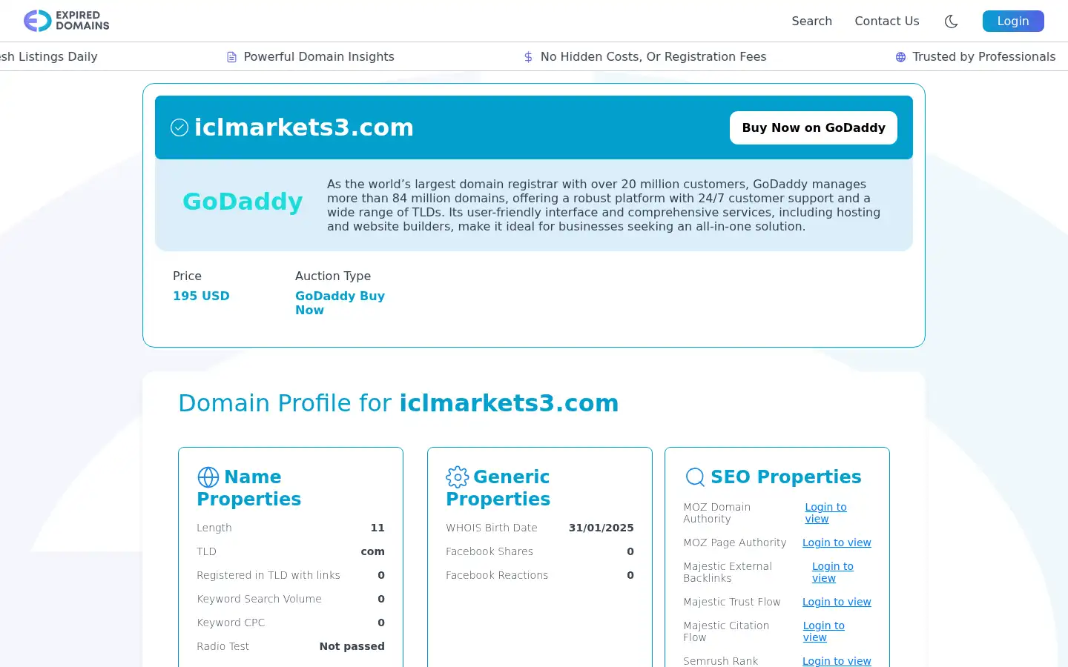Click the Expired Domains logo
Image resolution: width=1068 pixels, height=667 pixels.
click(66, 21)
